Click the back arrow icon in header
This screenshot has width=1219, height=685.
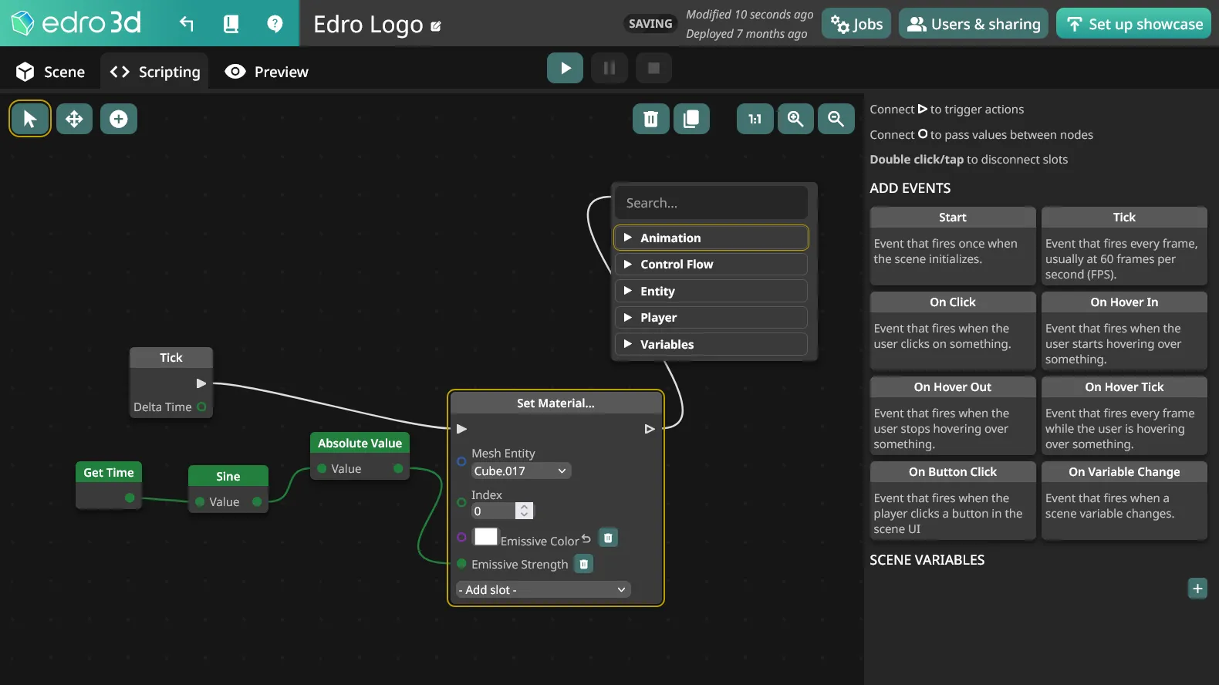[187, 24]
